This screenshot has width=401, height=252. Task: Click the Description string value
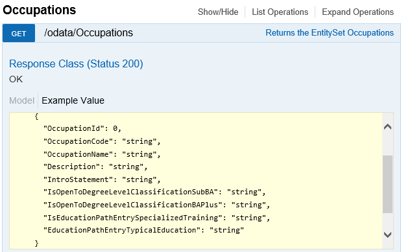click(x=126, y=166)
